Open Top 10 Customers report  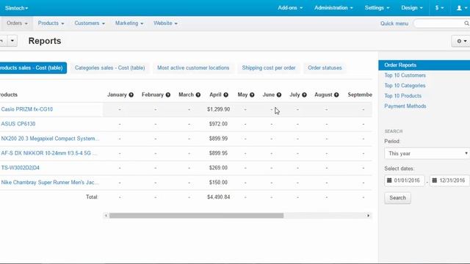point(405,75)
